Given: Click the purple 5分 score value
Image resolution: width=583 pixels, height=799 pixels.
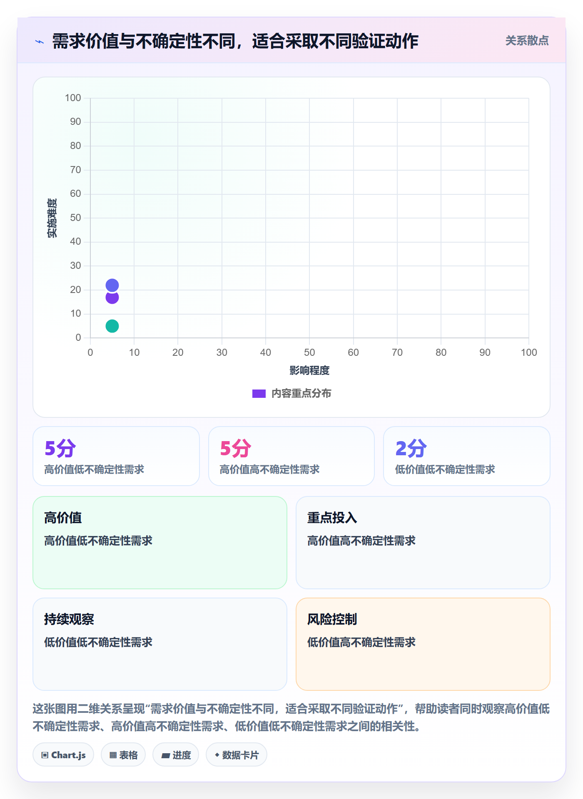Looking at the screenshot, I should (x=60, y=448).
